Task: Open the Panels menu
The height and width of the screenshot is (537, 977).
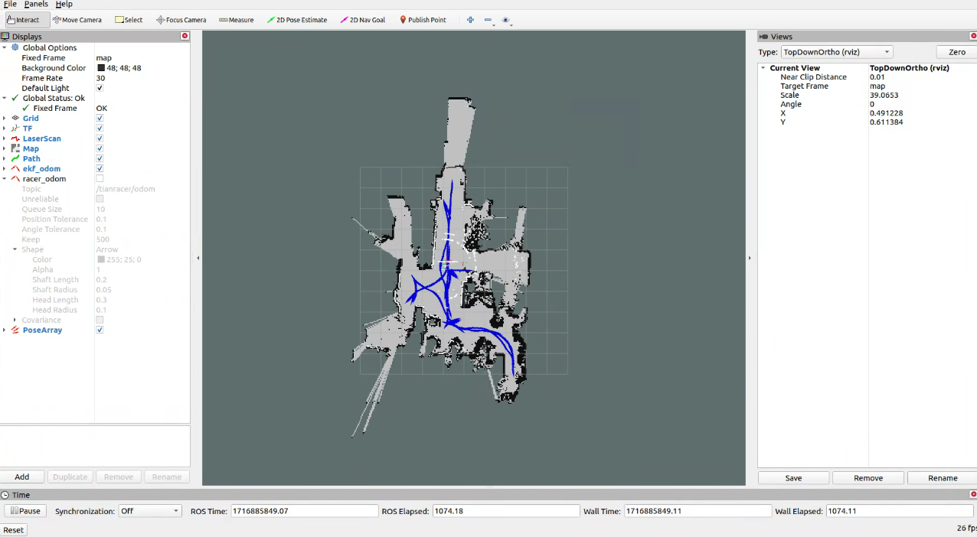Action: pyautogui.click(x=36, y=5)
